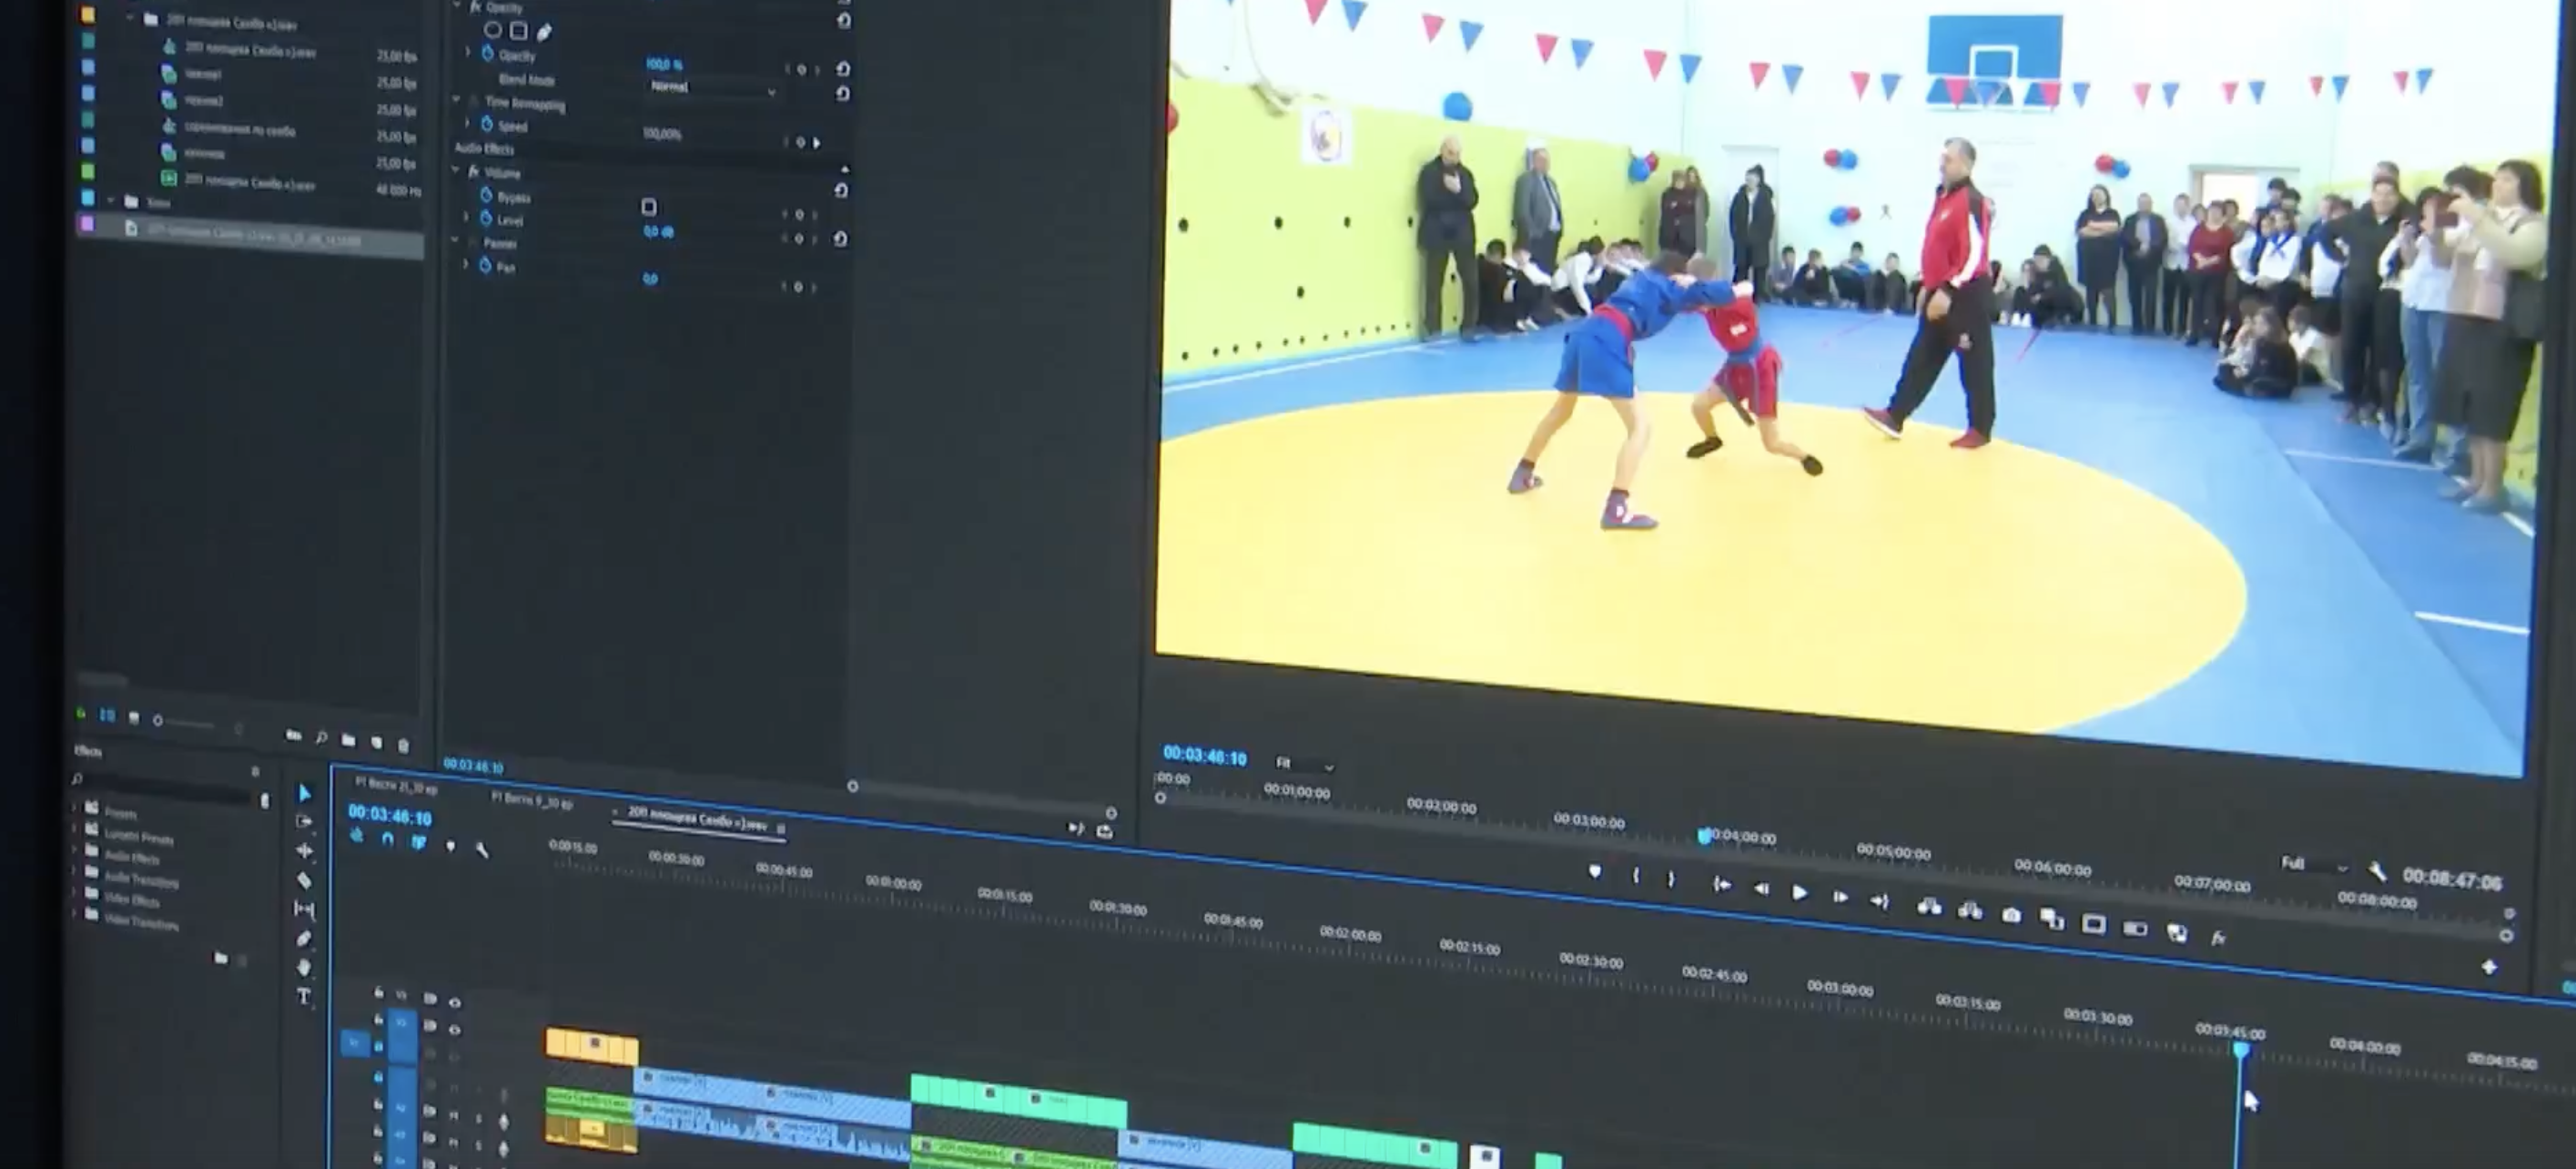This screenshot has width=2576, height=1169.
Task: Toggle Speed stopwatch animation
Action: click(x=487, y=124)
